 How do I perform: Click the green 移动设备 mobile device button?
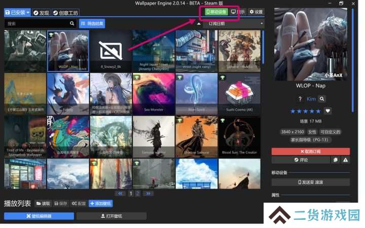point(216,12)
